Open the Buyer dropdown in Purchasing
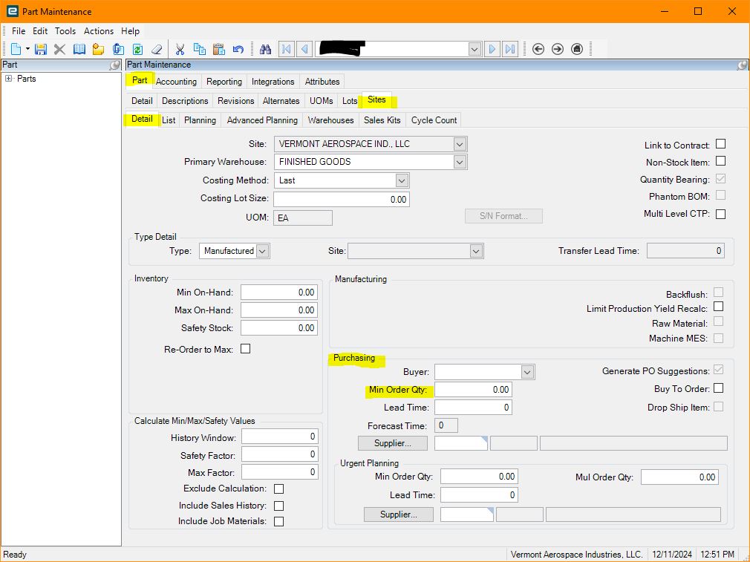750x562 pixels. coord(527,372)
